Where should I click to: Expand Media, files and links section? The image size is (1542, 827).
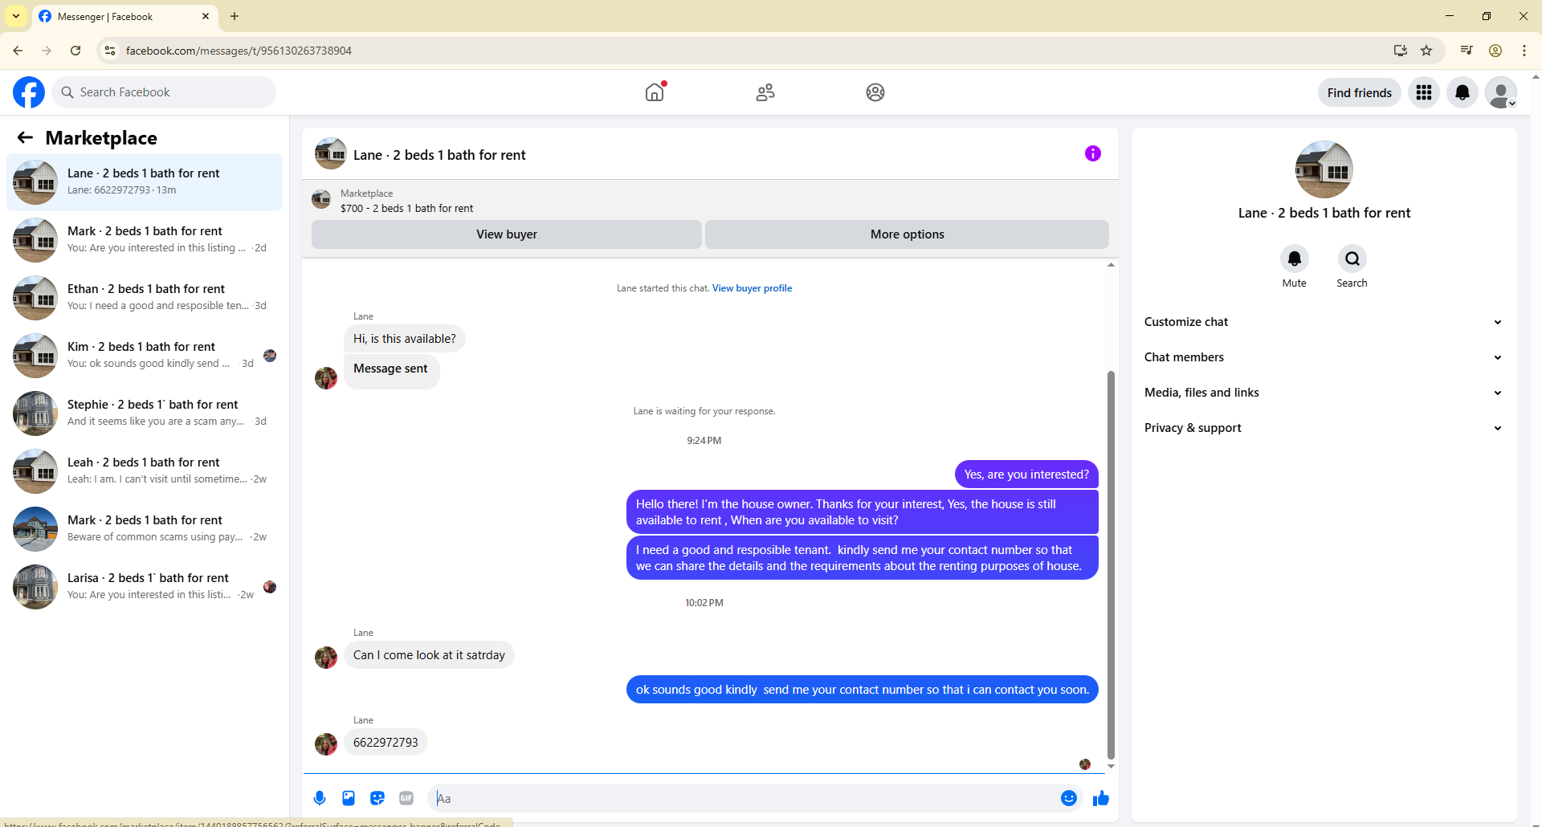click(1324, 393)
